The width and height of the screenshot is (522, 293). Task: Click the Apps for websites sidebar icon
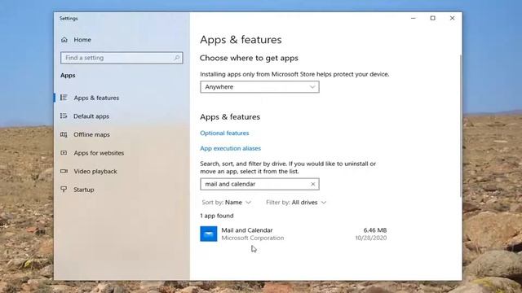(x=64, y=153)
